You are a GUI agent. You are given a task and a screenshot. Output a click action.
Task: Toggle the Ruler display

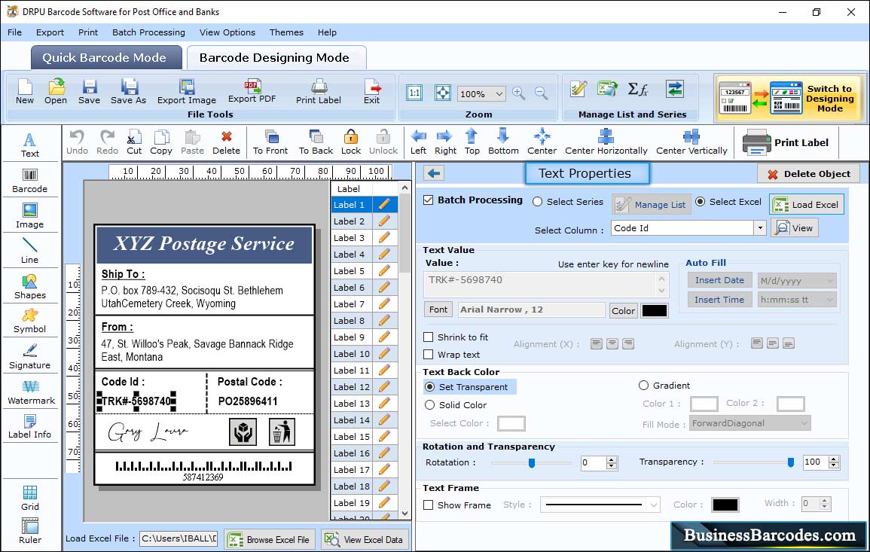(x=30, y=531)
